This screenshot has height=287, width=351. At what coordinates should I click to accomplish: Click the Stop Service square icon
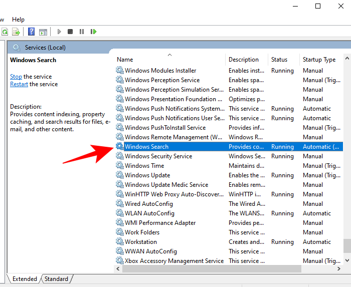70,32
